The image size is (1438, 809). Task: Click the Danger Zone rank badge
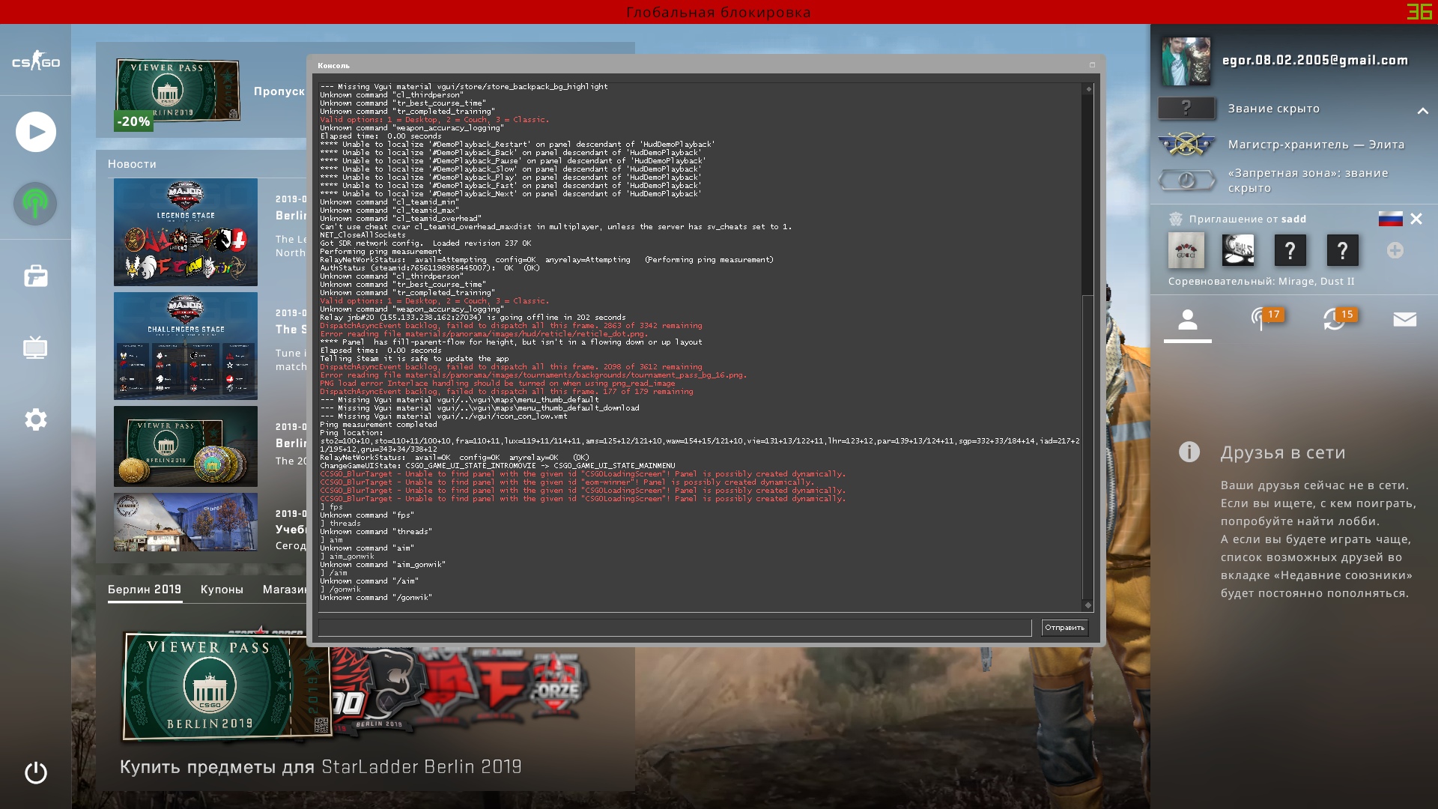[x=1186, y=180]
